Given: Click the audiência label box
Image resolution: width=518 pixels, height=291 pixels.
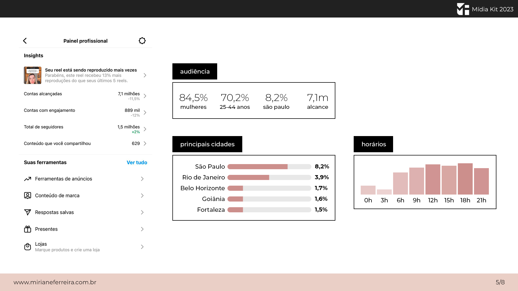Looking at the screenshot, I should coord(195,71).
